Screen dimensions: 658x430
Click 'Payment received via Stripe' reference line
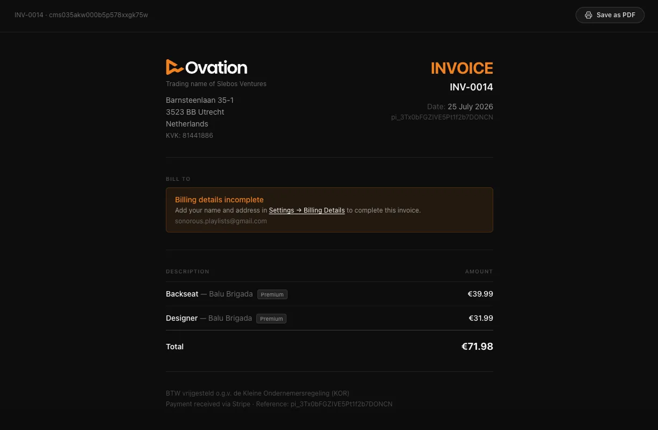click(x=279, y=404)
